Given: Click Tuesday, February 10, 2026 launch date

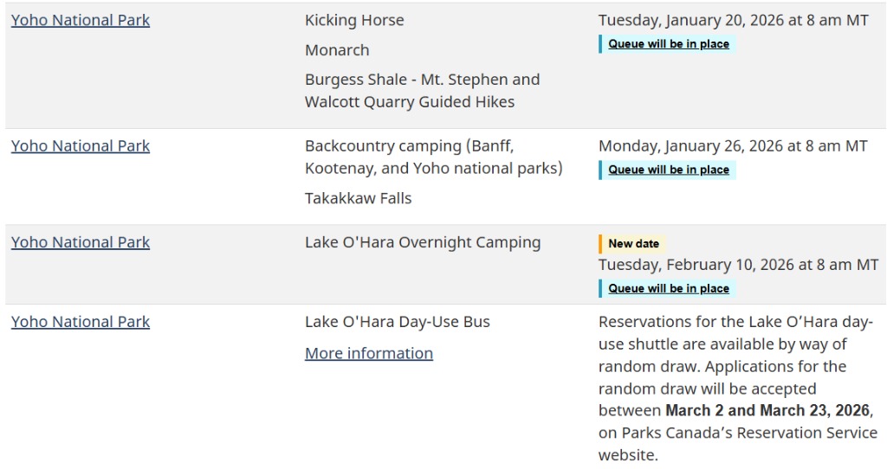Looking at the screenshot, I should (738, 265).
